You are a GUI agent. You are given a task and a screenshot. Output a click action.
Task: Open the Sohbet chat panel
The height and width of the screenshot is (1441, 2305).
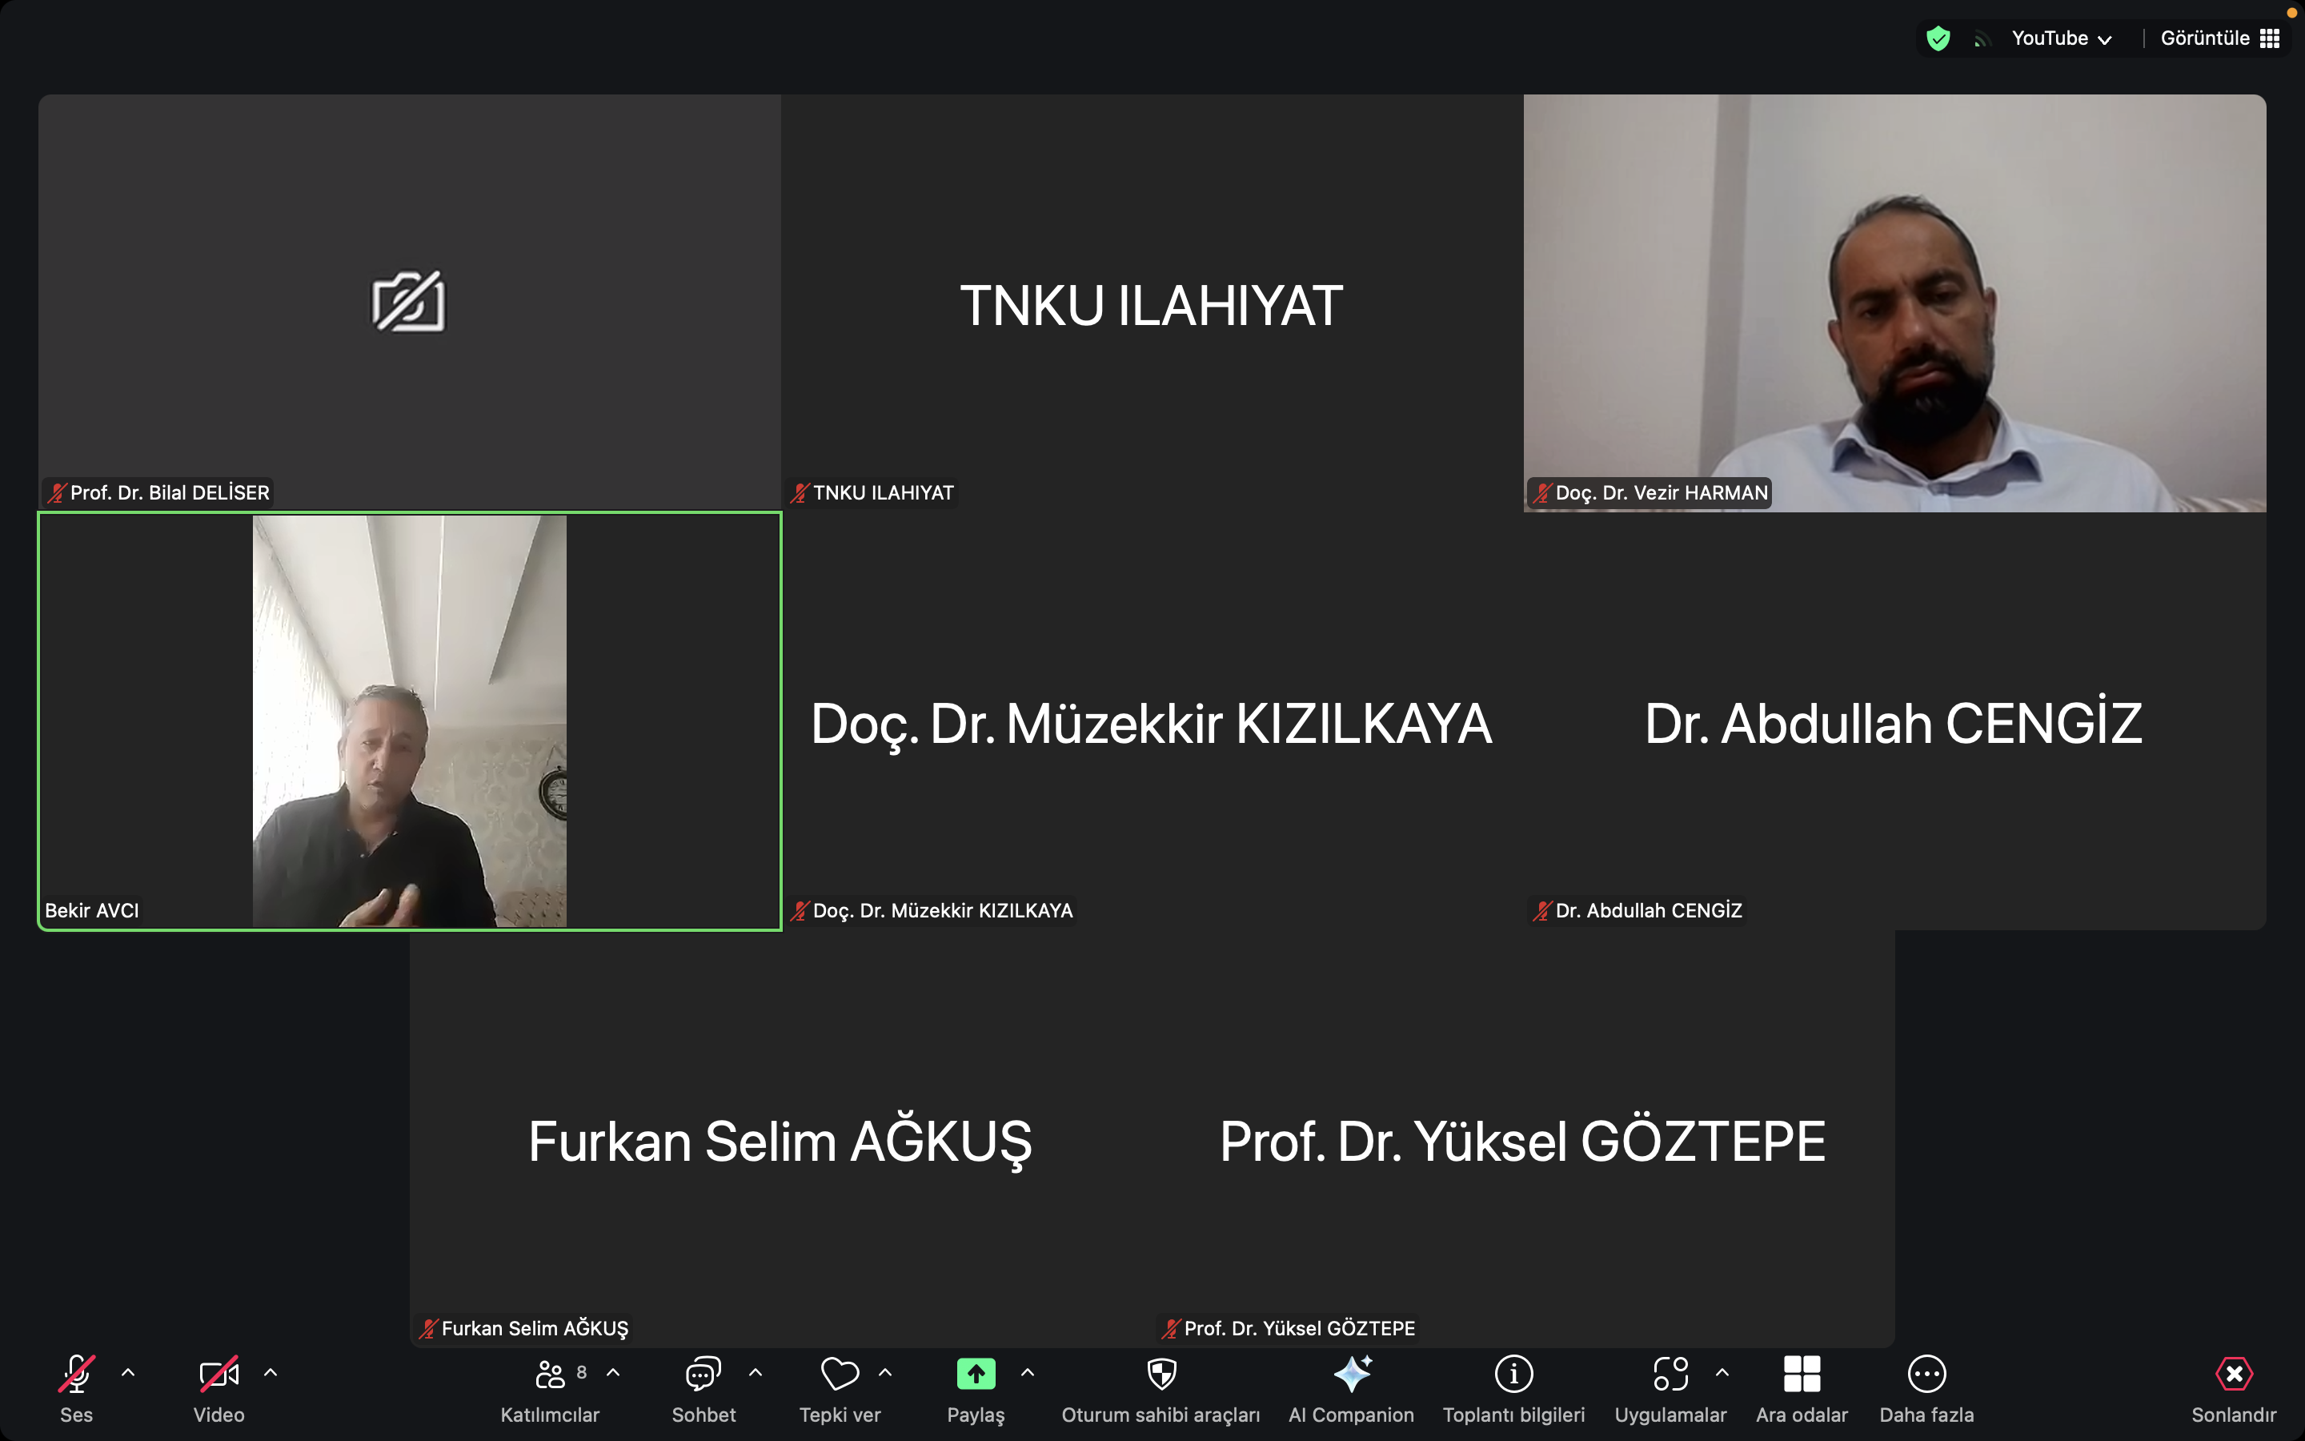tap(703, 1375)
